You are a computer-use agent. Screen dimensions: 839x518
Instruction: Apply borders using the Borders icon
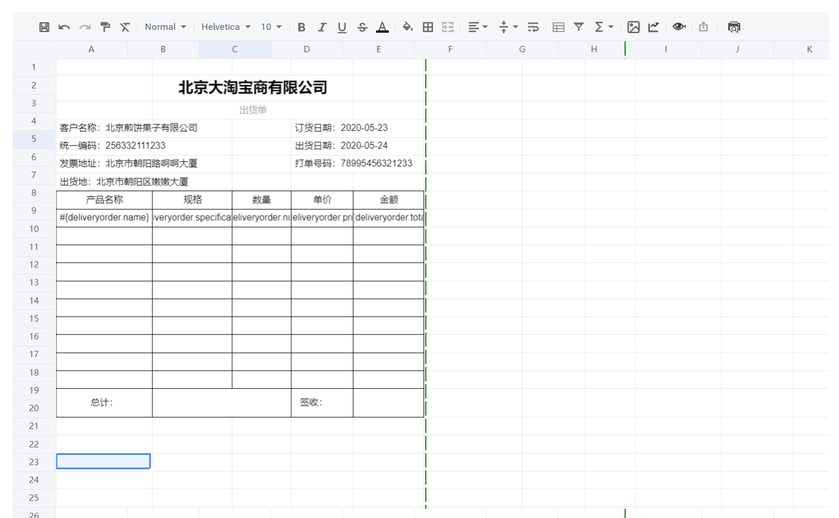pos(428,26)
